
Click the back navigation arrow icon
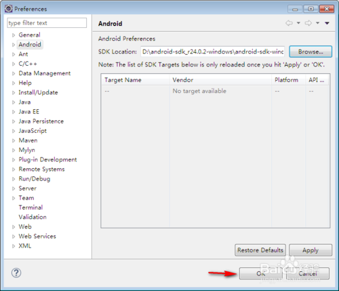pyautogui.click(x=289, y=23)
